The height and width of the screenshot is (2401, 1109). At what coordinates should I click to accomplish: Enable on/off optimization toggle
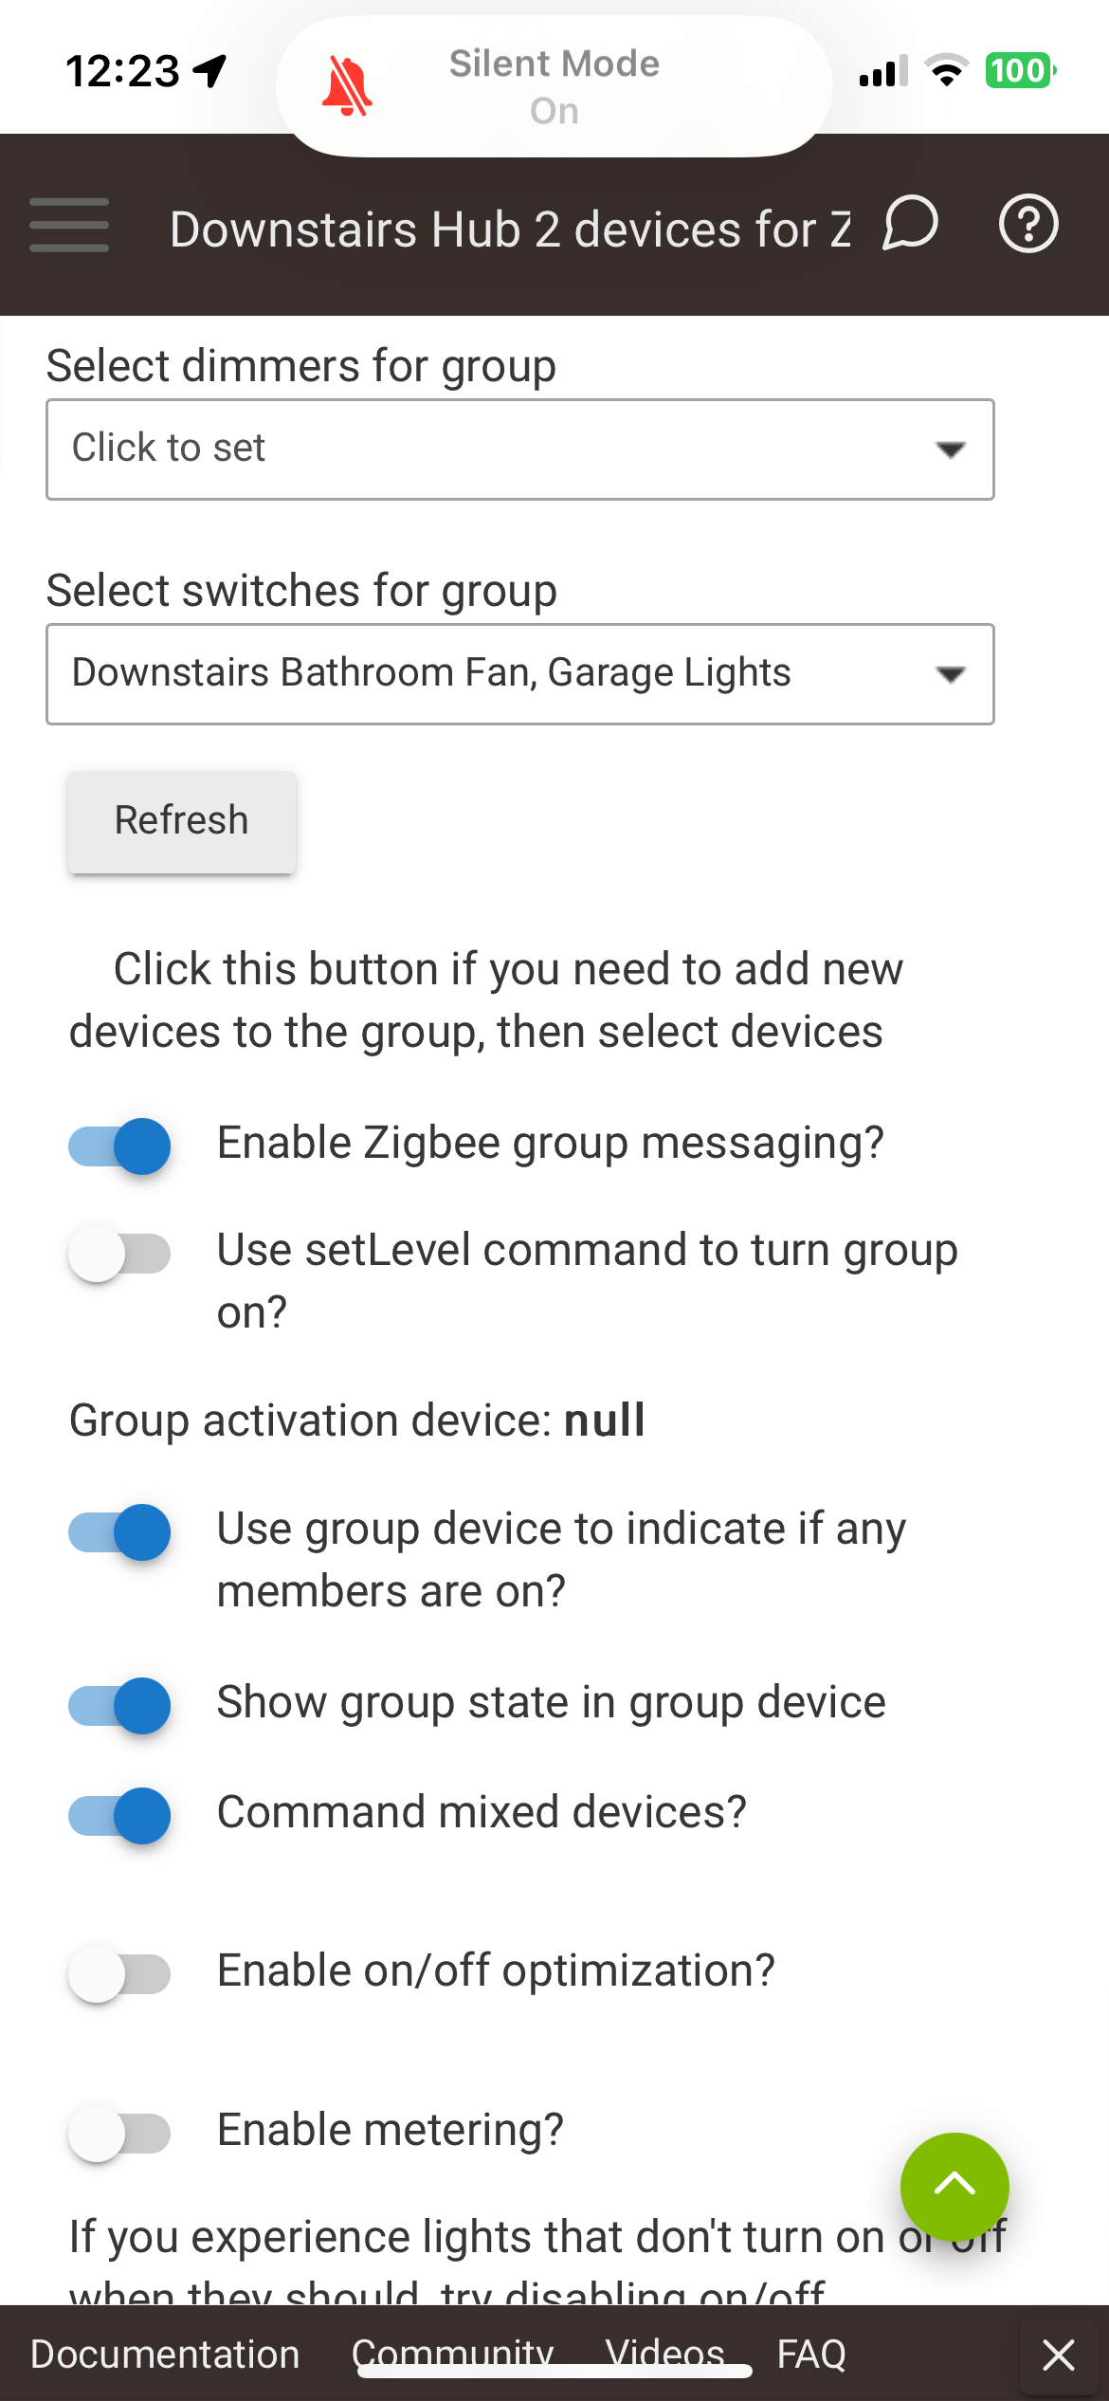(119, 1973)
